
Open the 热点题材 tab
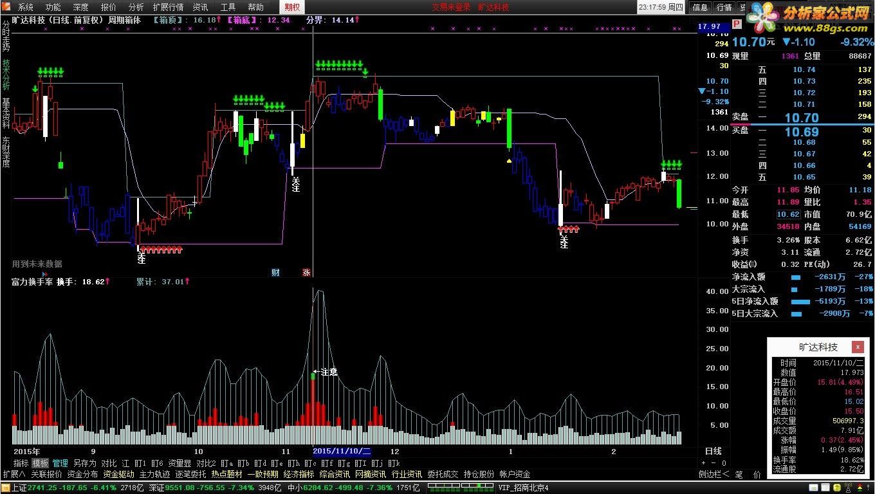[226, 475]
